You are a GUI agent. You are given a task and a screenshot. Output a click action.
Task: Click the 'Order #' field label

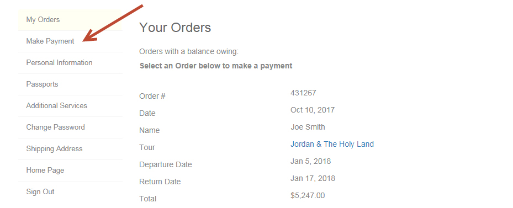152,97
